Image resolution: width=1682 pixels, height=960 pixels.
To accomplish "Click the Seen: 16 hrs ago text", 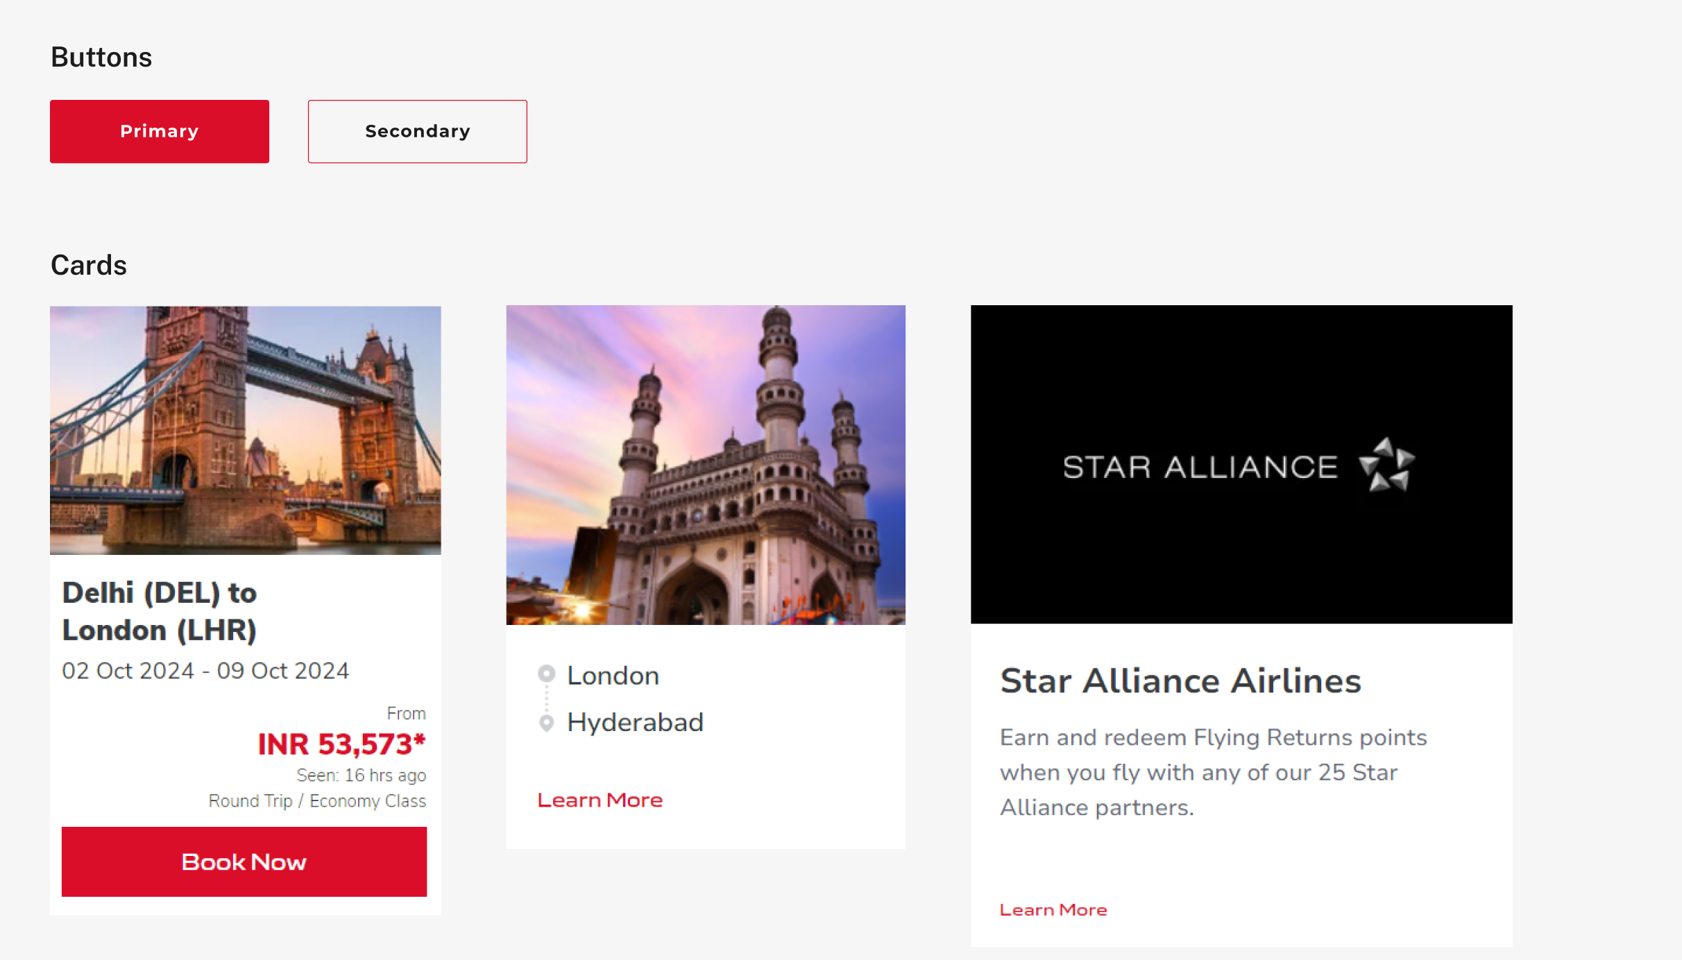I will click(362, 775).
